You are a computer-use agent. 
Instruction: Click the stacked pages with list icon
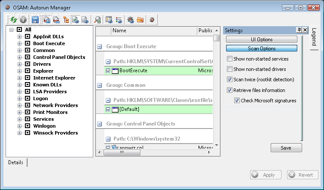(x=47, y=20)
